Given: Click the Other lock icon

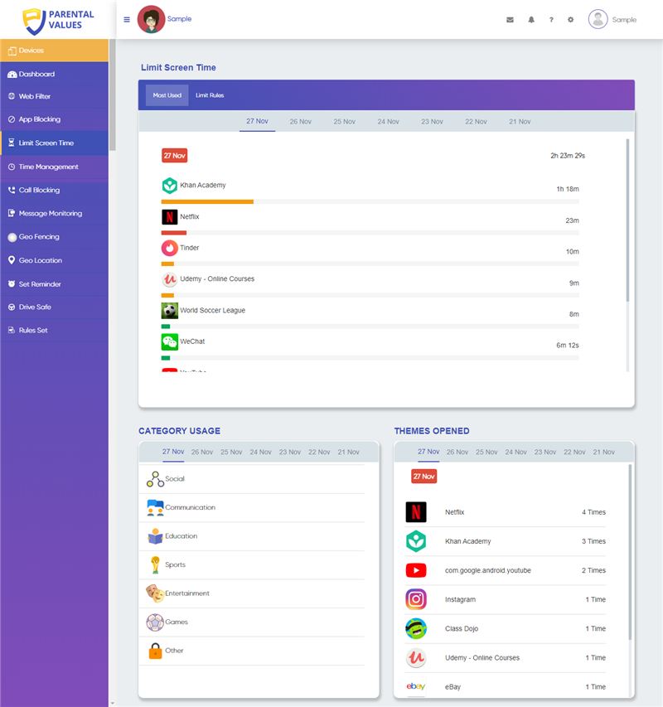Looking at the screenshot, I should coord(155,651).
